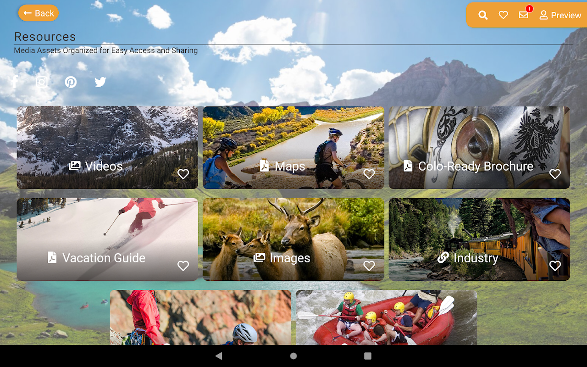
Task: Open the messages envelope icon
Action: pyautogui.click(x=524, y=15)
